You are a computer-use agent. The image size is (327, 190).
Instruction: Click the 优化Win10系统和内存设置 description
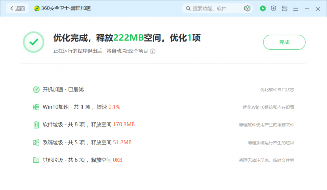tap(269, 107)
